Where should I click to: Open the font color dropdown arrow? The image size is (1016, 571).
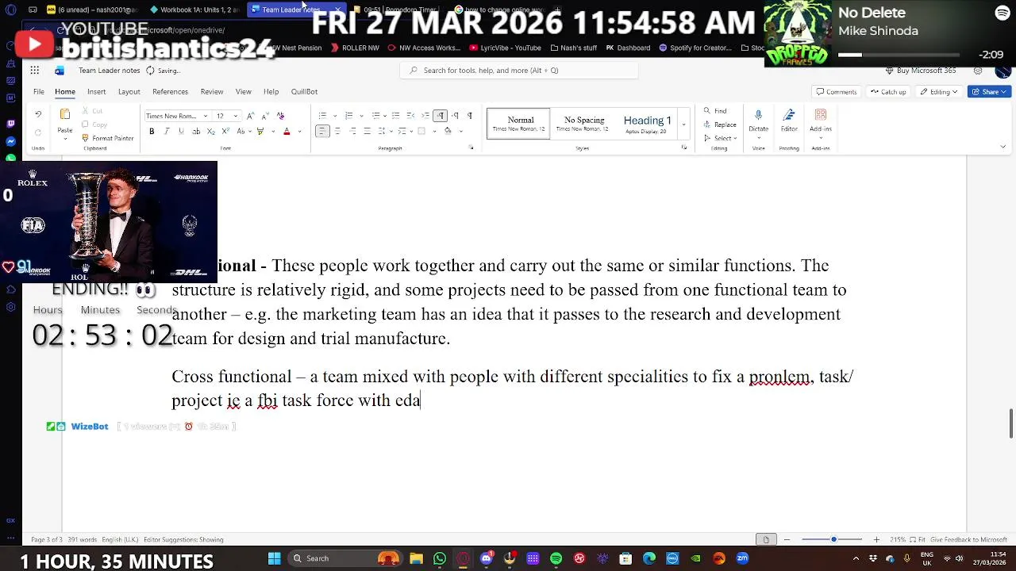pos(298,132)
